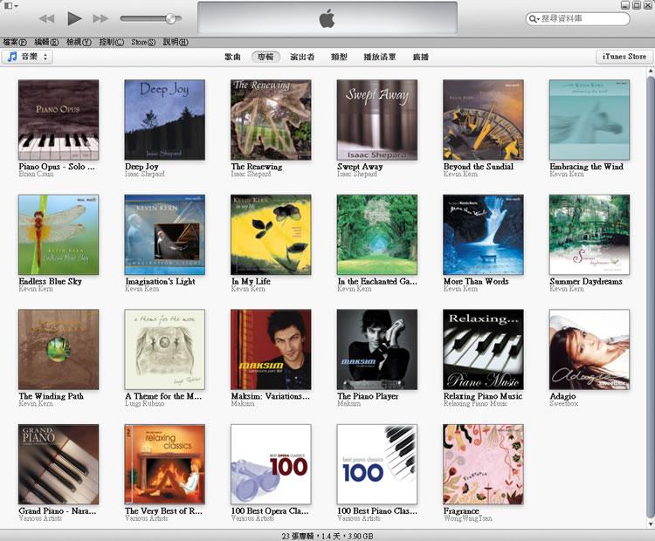Select Embracing the Wind album cover
This screenshot has width=655, height=541.
[x=589, y=120]
